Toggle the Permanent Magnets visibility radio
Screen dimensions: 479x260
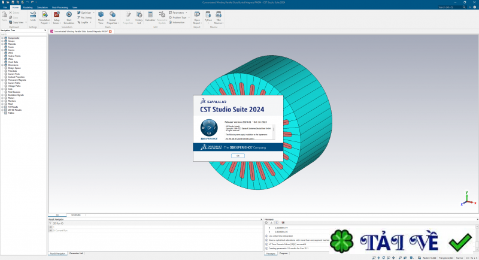click(6, 80)
